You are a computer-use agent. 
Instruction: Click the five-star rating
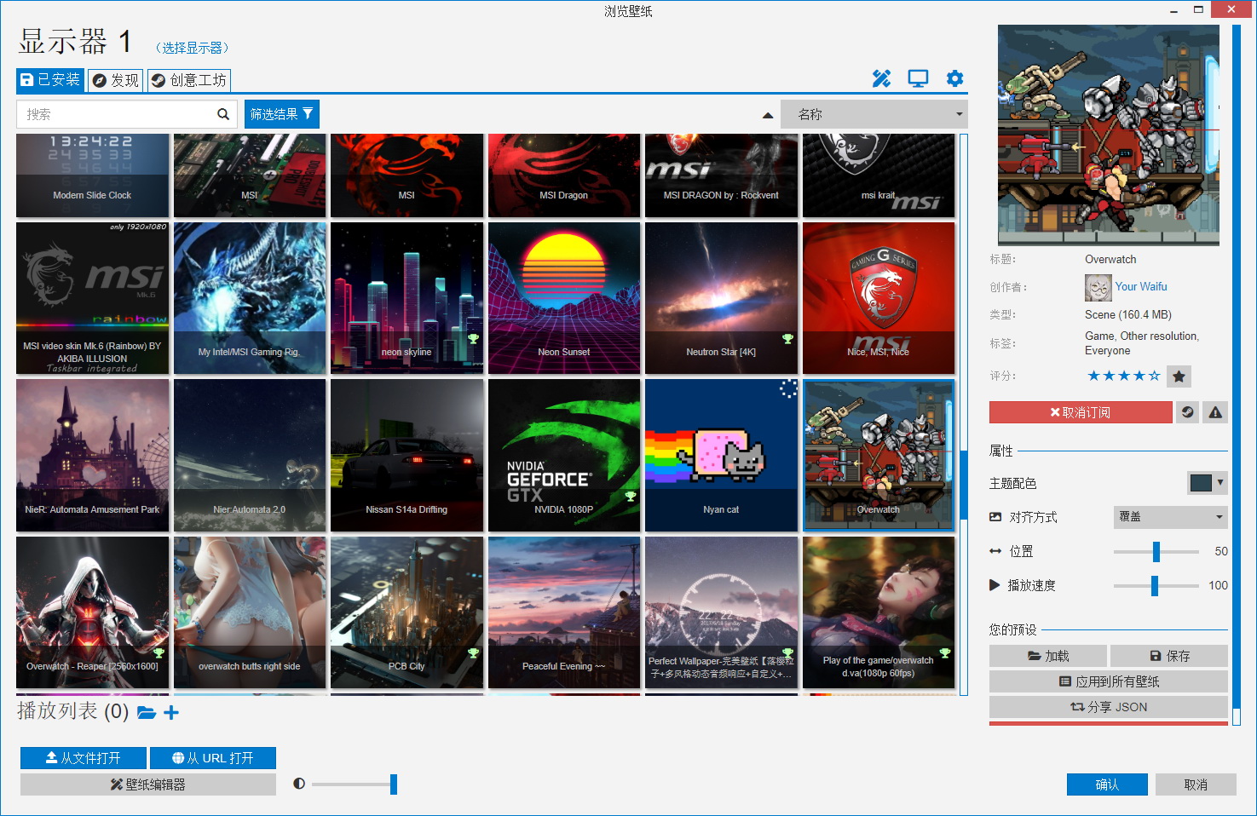[x=1123, y=376]
